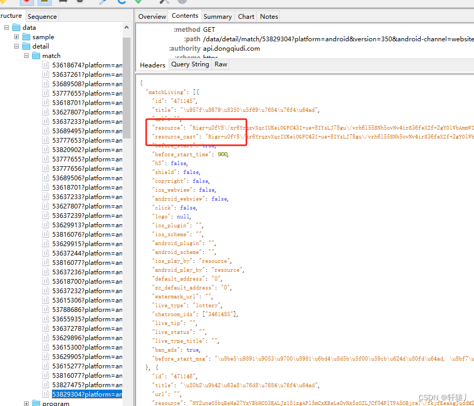Click JSON file icon beside 53689508 request
Image resolution: width=474 pixels, height=406 pixels.
pos(45,84)
